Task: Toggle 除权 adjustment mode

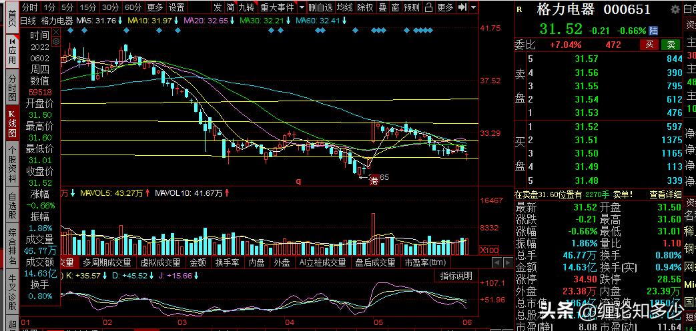Action: pos(365,7)
